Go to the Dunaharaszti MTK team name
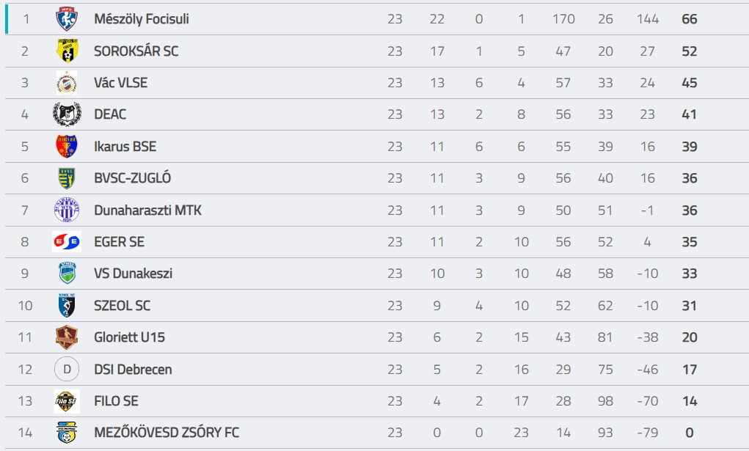749x451 pixels. (x=147, y=210)
